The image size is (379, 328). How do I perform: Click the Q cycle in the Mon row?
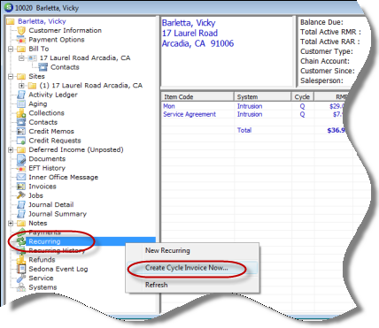pyautogui.click(x=302, y=106)
